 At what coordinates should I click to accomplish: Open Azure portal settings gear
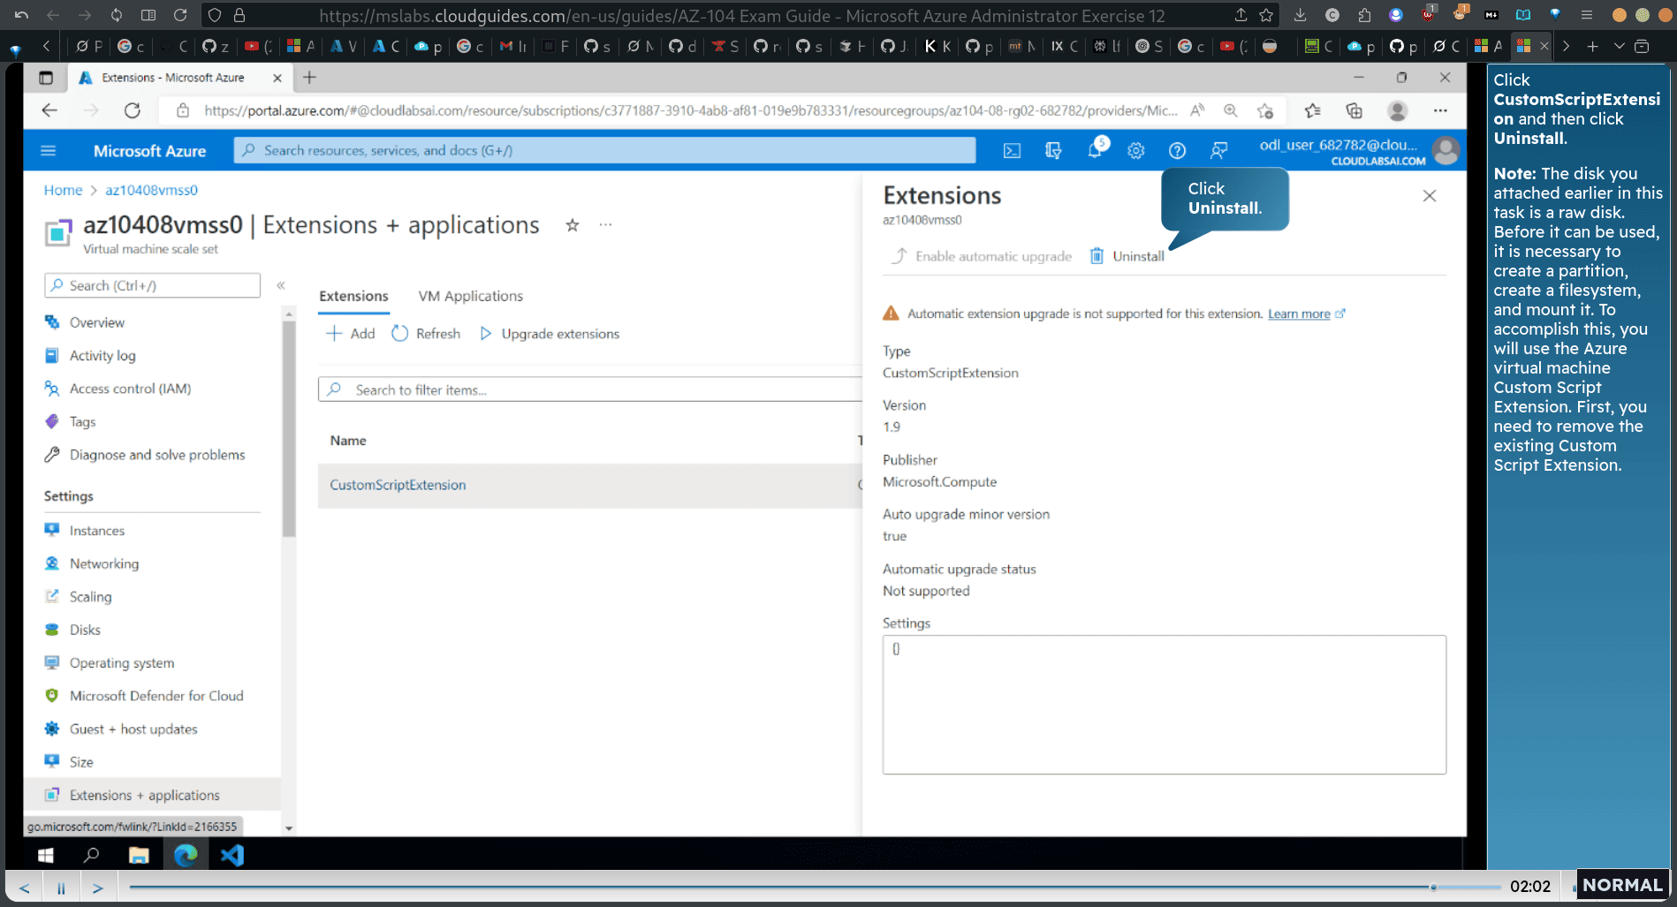pyautogui.click(x=1136, y=151)
